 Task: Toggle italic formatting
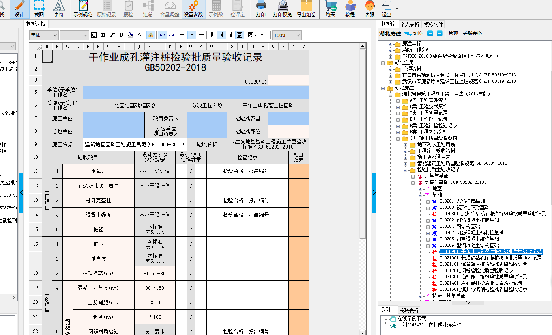click(112, 35)
